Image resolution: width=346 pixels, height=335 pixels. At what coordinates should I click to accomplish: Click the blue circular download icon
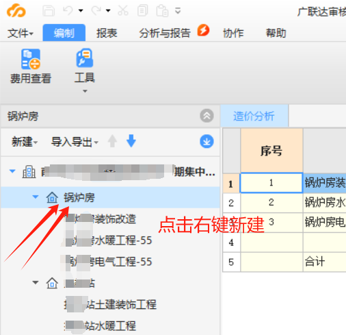point(207,141)
